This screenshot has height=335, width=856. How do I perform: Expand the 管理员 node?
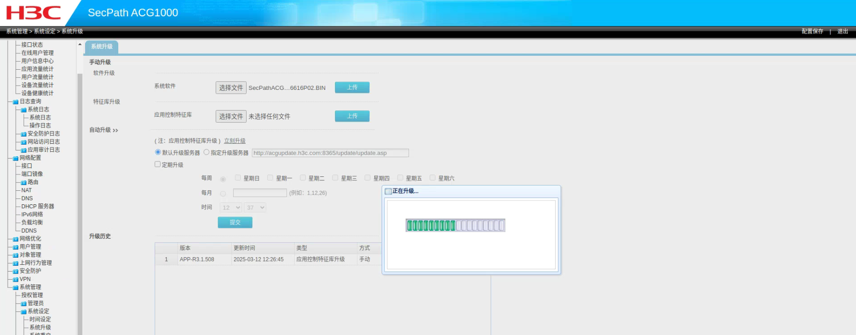tap(24, 304)
